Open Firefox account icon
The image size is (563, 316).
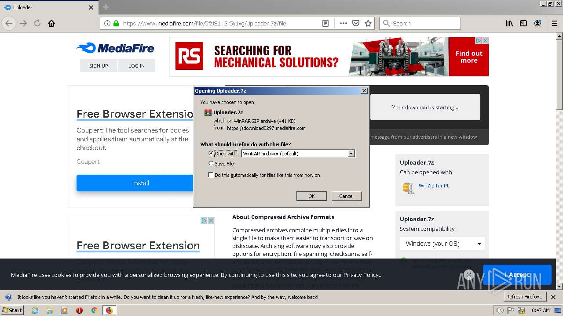tap(537, 23)
